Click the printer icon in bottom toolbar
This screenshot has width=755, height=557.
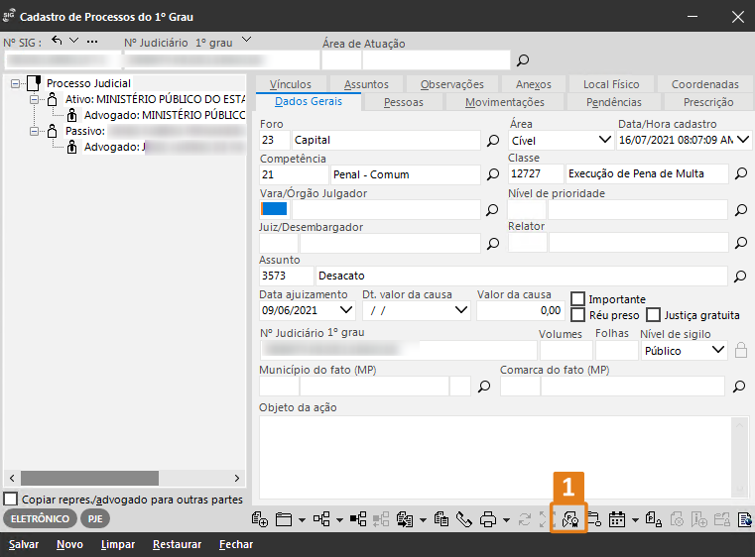(x=488, y=518)
